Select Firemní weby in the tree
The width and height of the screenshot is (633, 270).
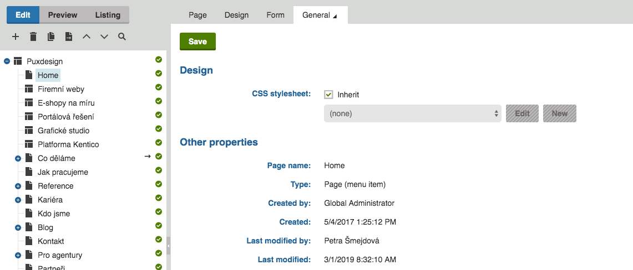(x=61, y=89)
